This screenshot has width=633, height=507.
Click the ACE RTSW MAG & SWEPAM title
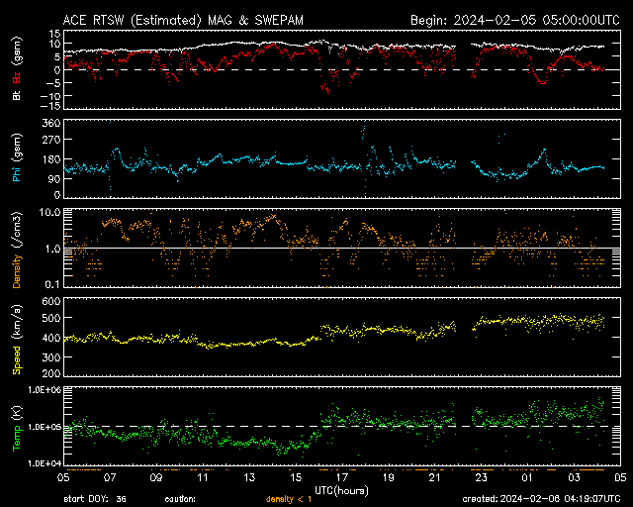pos(188,20)
